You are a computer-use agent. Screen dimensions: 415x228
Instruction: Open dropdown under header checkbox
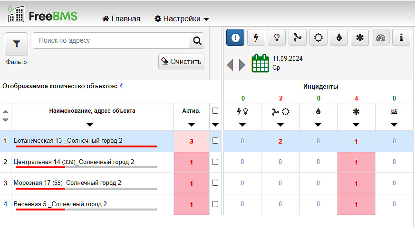pyautogui.click(x=215, y=125)
